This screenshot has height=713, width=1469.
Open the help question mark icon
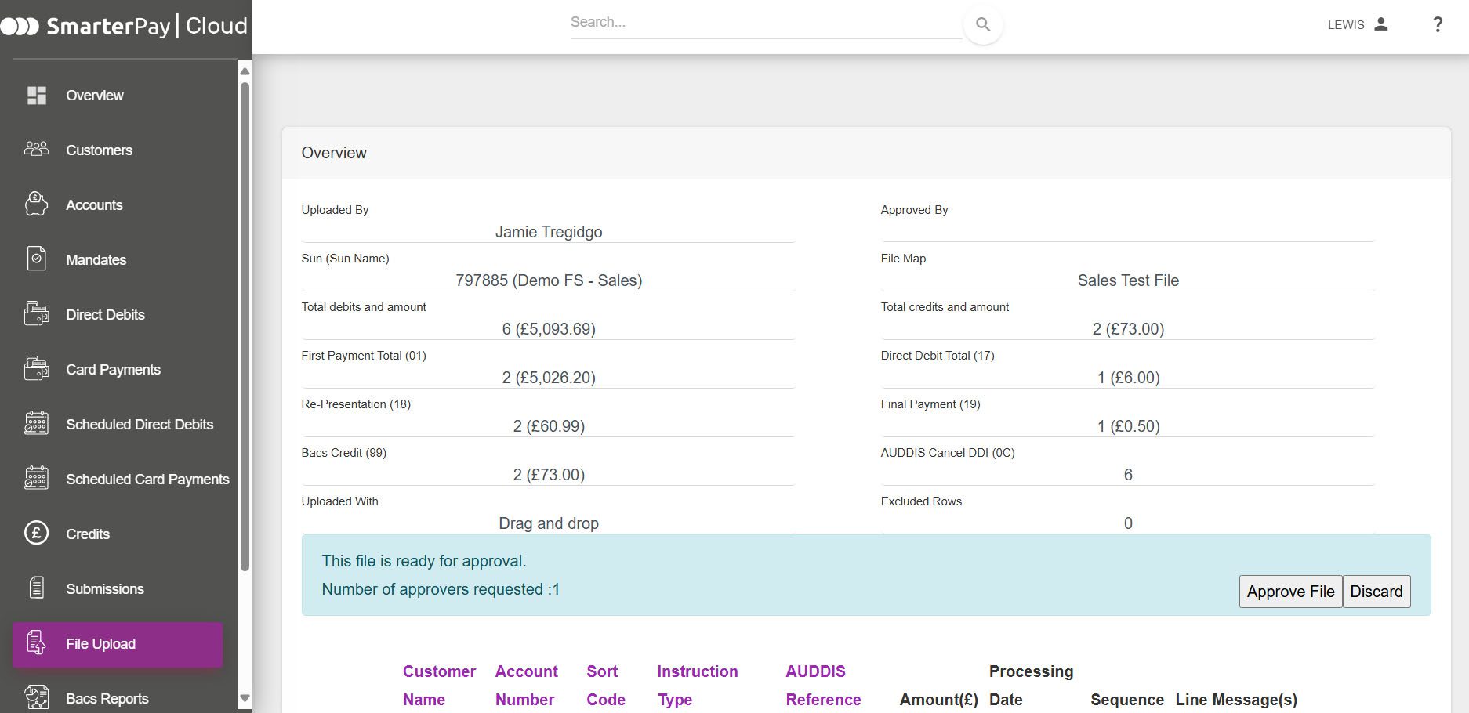pos(1437,25)
